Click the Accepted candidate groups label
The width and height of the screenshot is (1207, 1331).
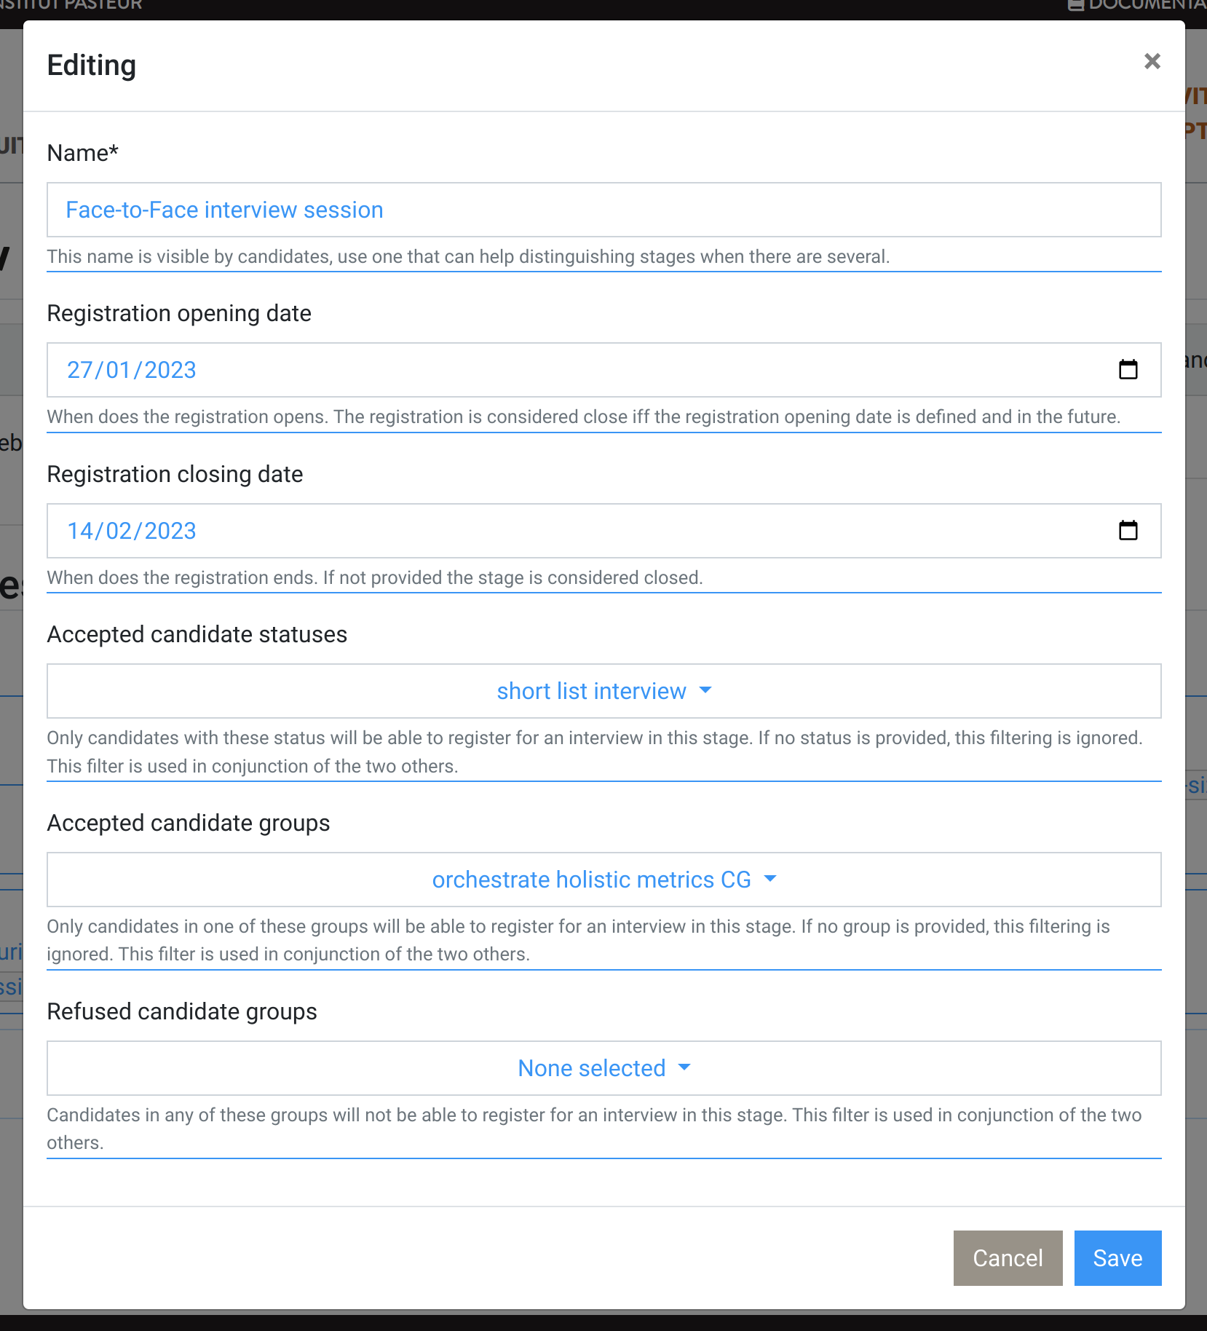[x=188, y=823]
